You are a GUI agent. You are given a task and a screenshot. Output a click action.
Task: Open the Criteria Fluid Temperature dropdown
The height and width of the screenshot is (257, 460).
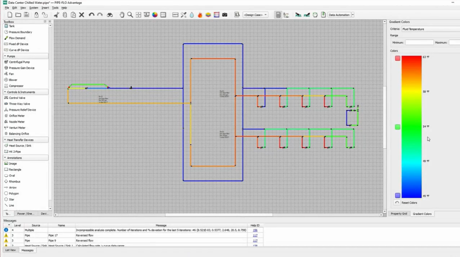pos(430,29)
